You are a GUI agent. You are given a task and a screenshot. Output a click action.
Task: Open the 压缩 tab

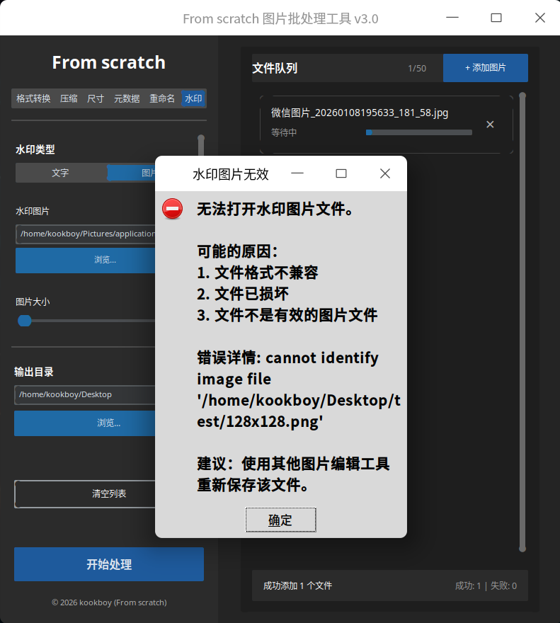[69, 98]
